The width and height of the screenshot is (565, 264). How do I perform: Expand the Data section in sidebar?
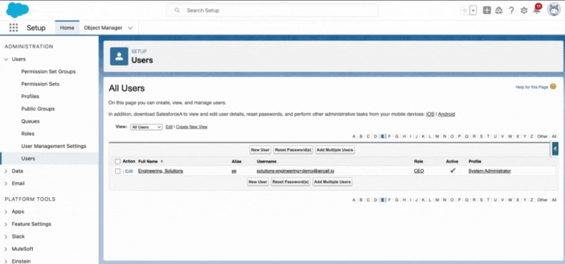click(6, 171)
